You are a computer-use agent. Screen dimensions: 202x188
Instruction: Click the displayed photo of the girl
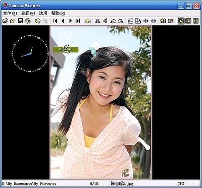click(x=101, y=102)
